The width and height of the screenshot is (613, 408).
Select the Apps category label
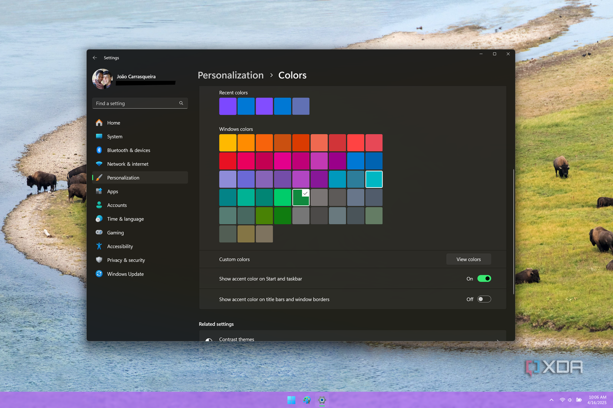[113, 191]
